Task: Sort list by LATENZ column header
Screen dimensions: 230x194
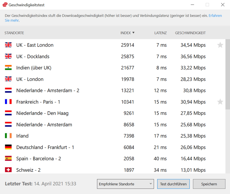Action: tap(160, 33)
